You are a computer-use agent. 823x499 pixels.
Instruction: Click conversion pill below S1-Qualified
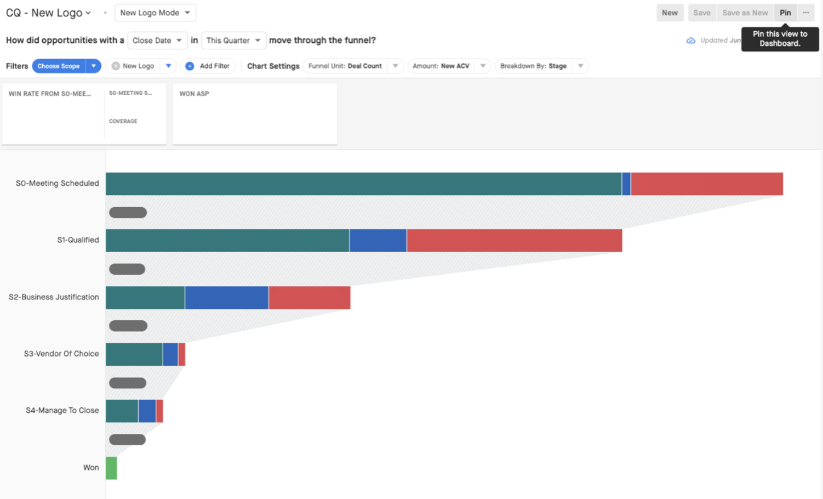click(127, 269)
